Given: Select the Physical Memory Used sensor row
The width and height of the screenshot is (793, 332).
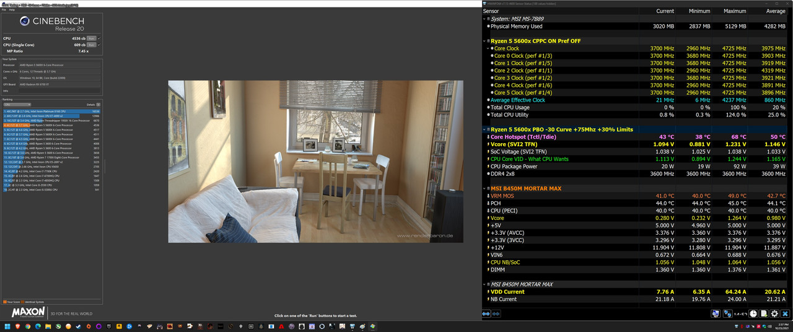Looking at the screenshot, I should [635, 27].
